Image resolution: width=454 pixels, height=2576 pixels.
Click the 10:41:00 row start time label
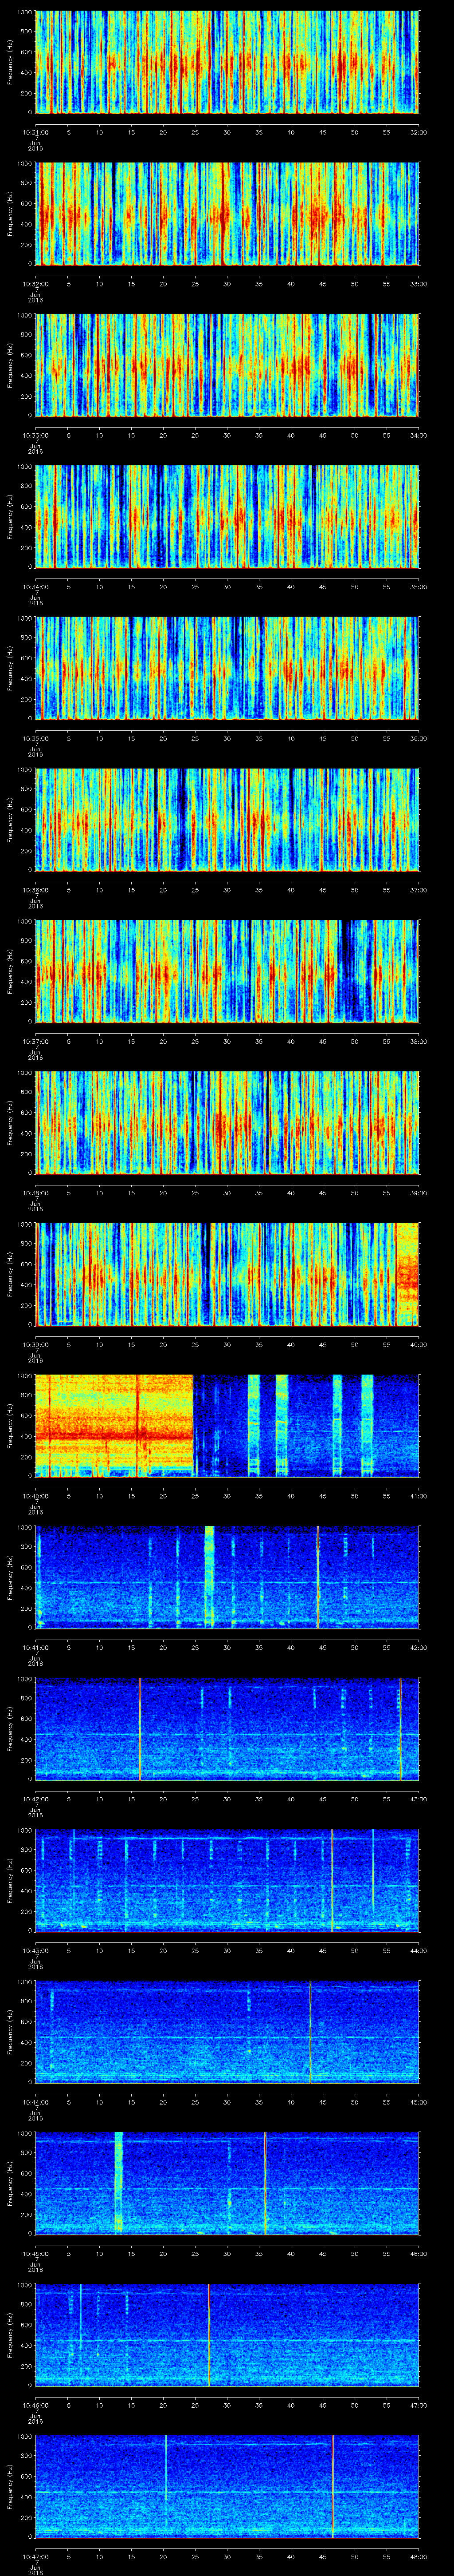36,1648
